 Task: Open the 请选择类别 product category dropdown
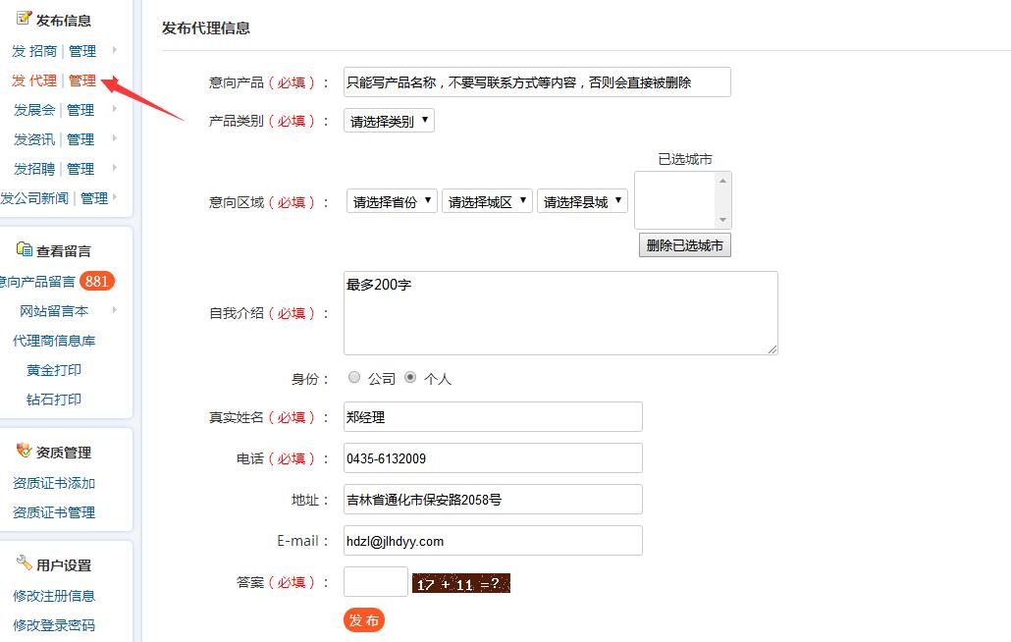point(389,121)
